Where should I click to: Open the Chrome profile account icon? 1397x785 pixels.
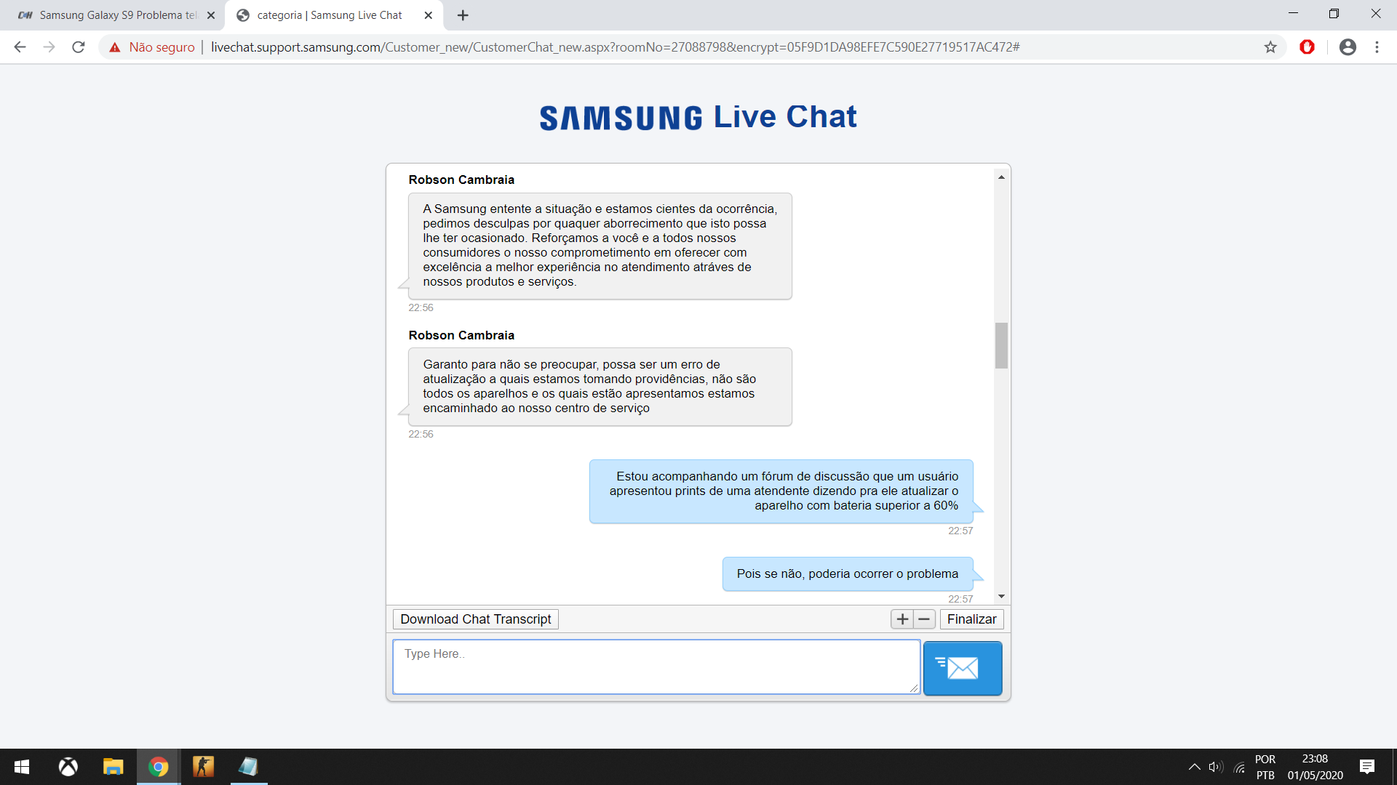1348,47
